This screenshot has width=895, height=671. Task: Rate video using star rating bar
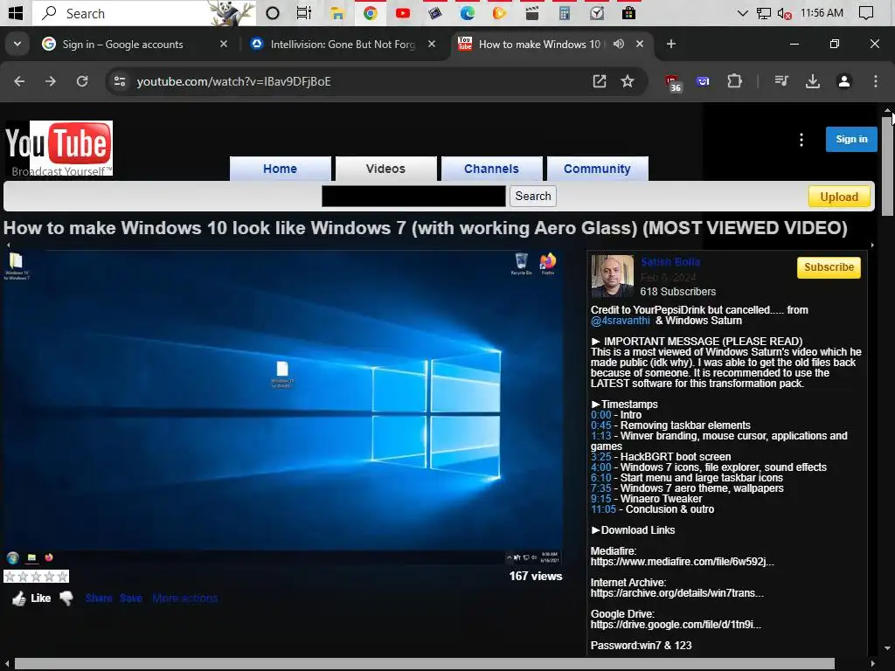click(36, 577)
